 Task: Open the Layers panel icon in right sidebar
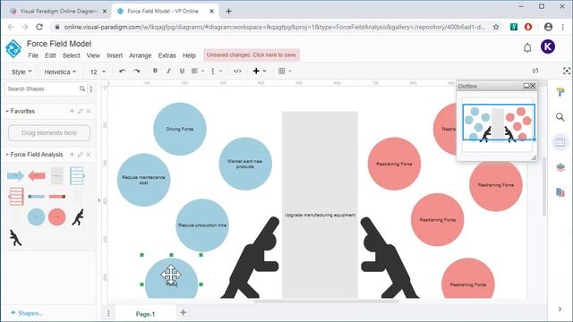(560, 167)
